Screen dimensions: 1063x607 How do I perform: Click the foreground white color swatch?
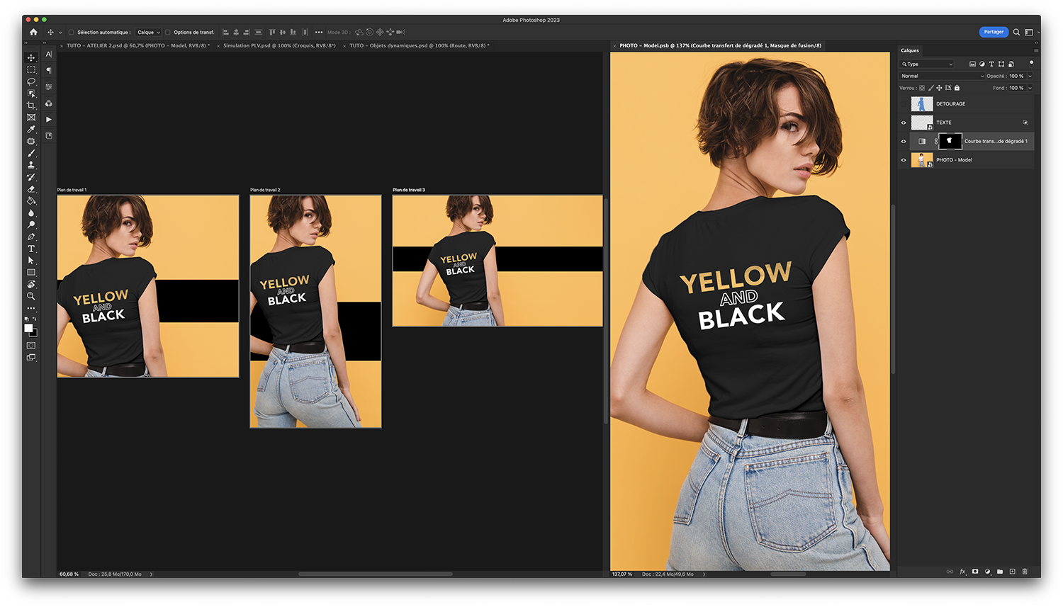(28, 328)
